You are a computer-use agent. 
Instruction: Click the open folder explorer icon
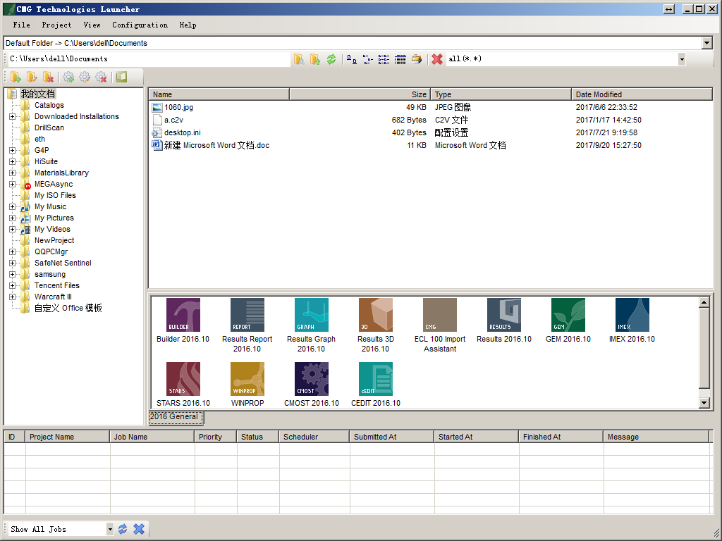click(x=417, y=59)
